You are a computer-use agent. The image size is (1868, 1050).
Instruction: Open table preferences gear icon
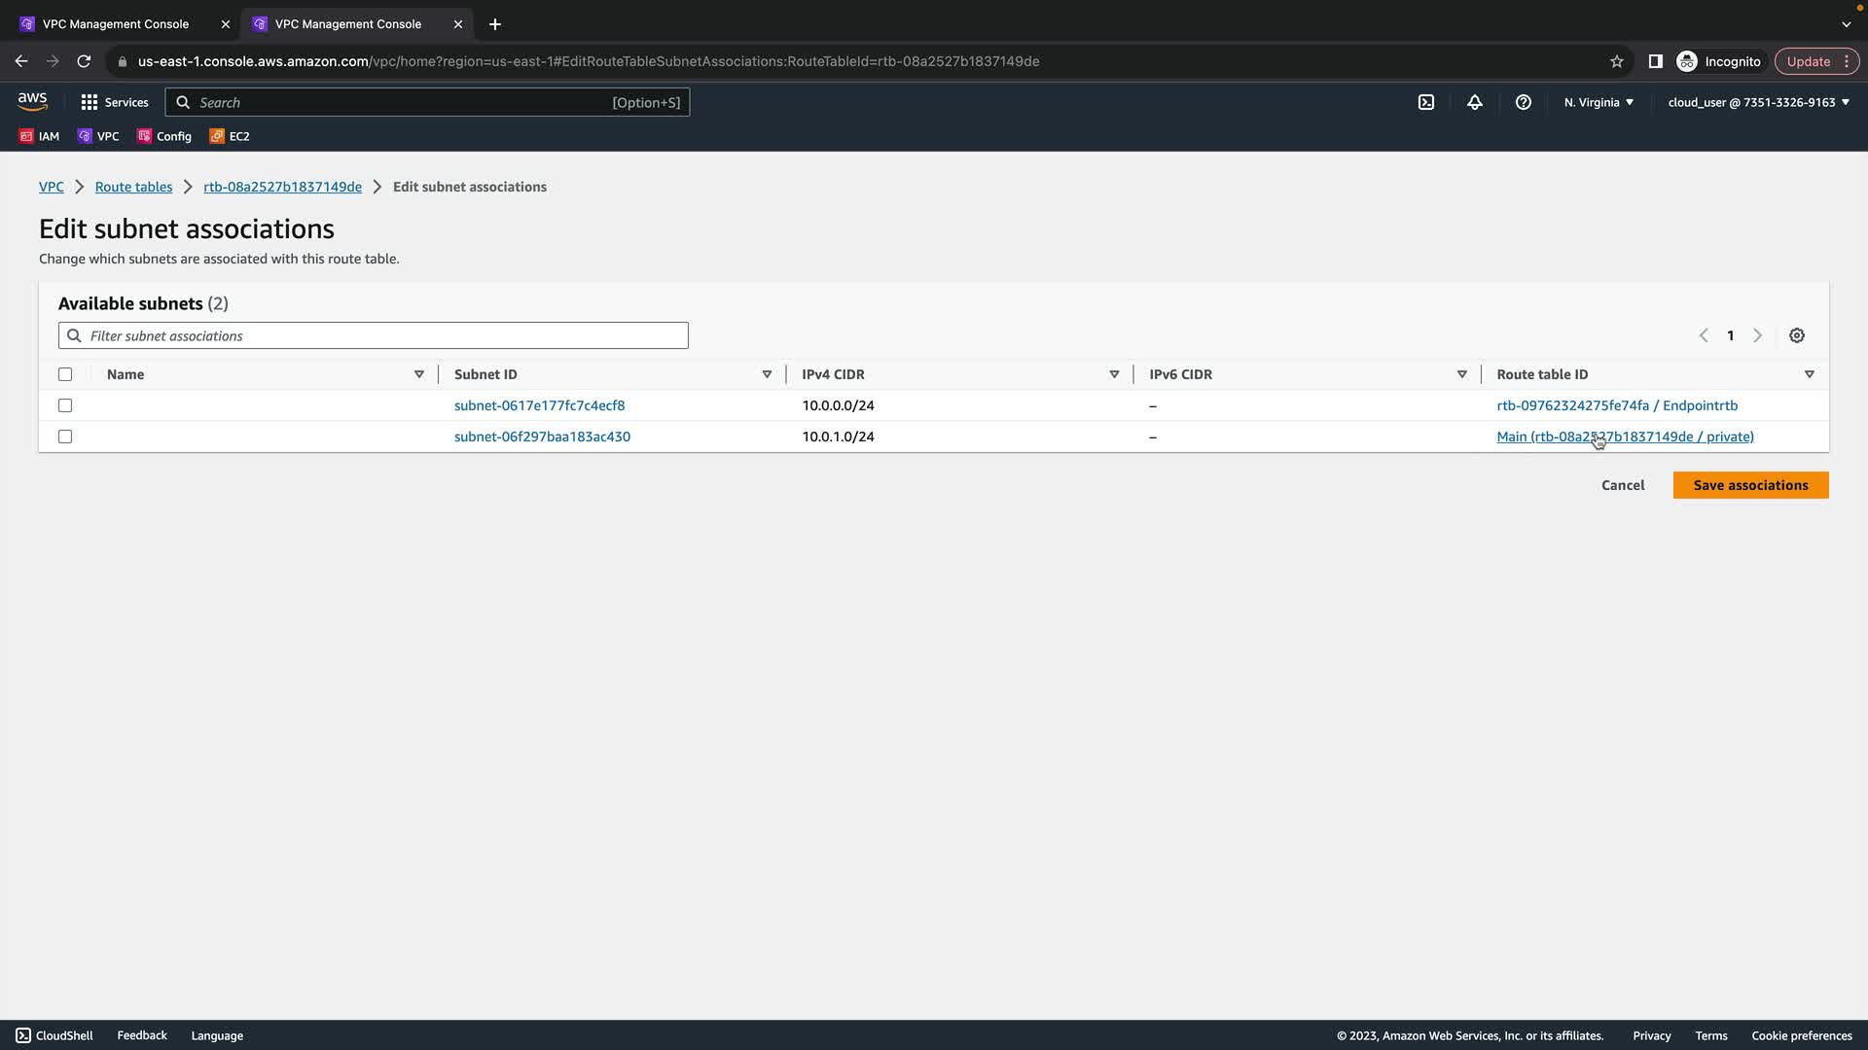(x=1797, y=335)
